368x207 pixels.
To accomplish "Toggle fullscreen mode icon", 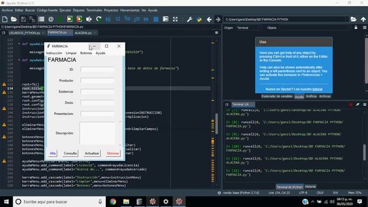I will [175, 19].
